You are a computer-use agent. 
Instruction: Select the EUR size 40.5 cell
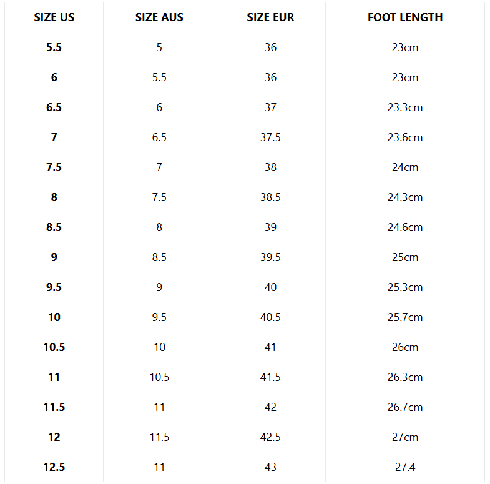(x=270, y=317)
